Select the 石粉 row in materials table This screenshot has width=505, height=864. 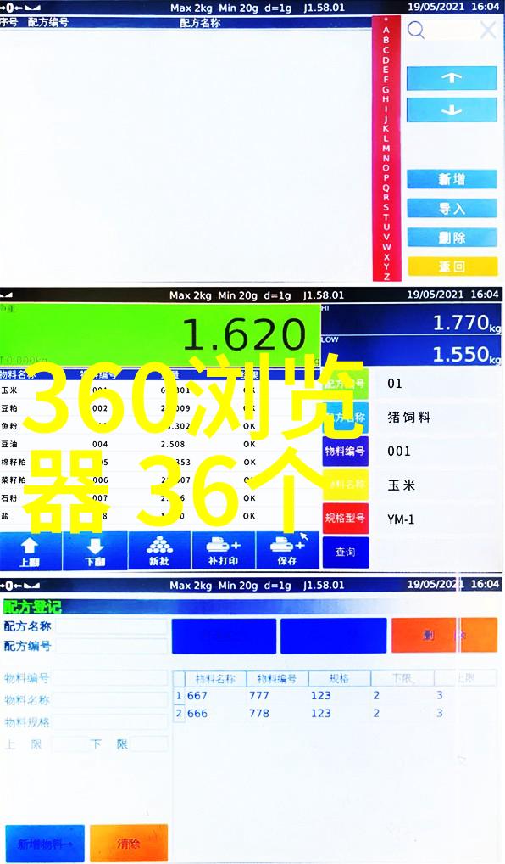(159, 497)
